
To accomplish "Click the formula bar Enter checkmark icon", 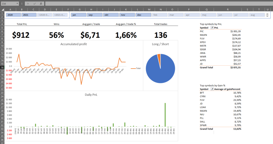I will [34, 3].
